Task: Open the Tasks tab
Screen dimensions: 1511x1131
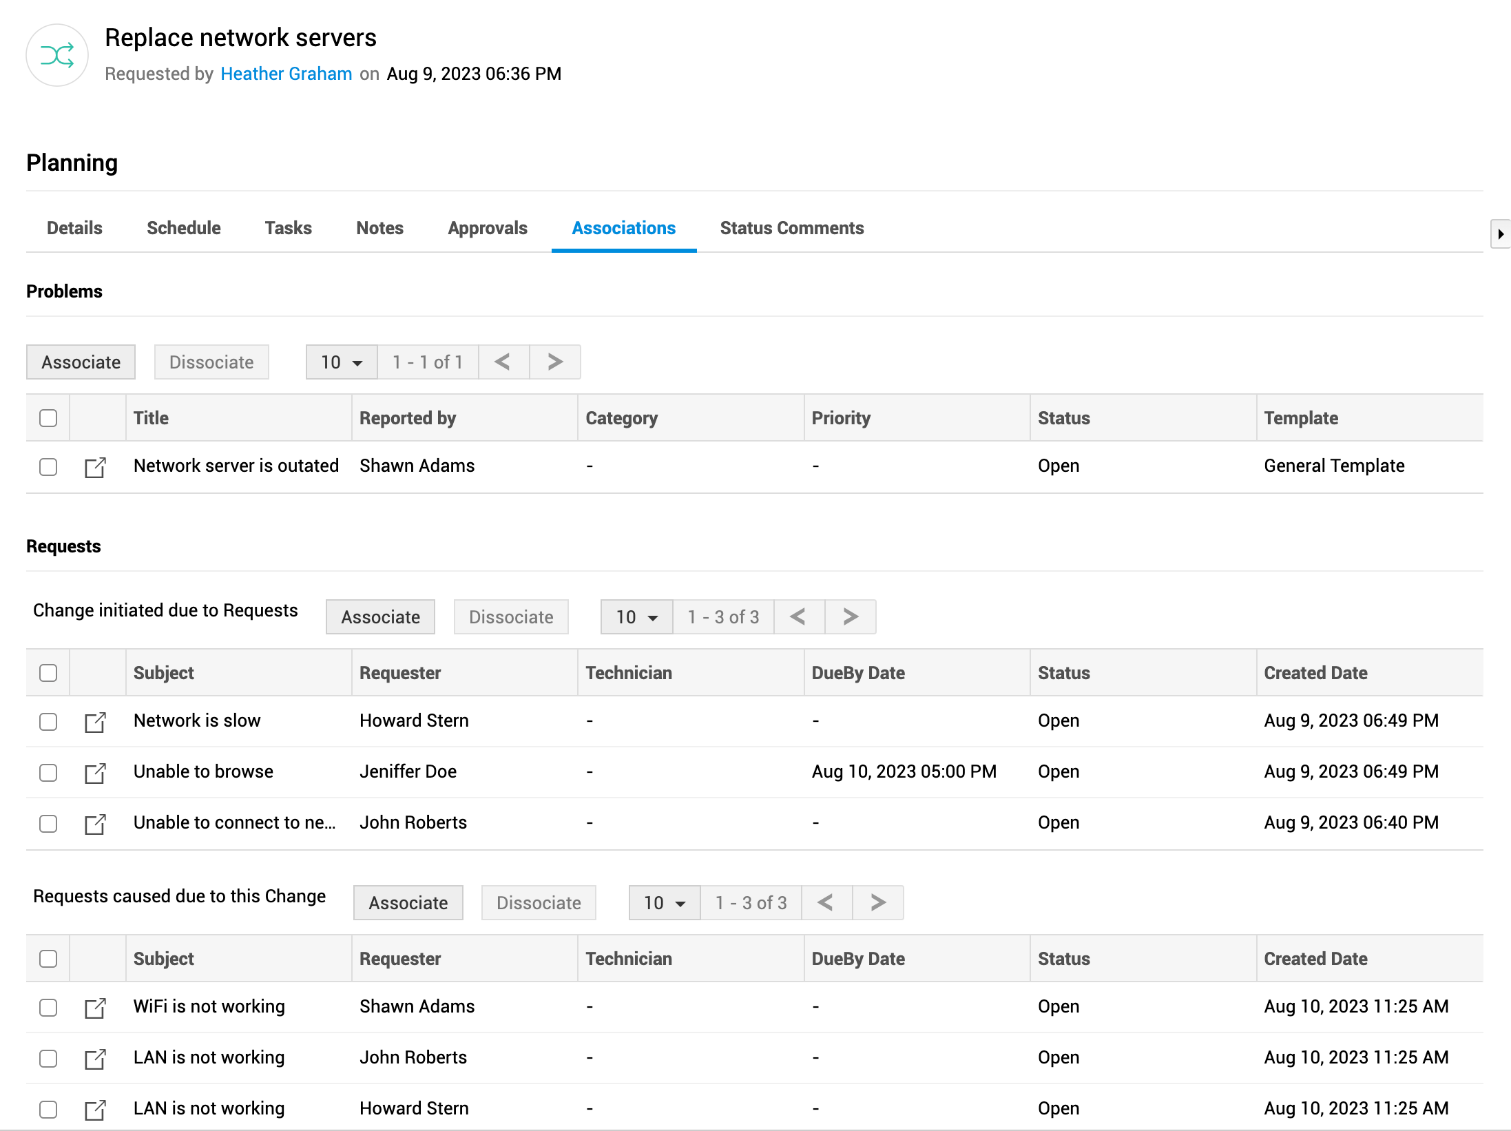Action: [289, 228]
